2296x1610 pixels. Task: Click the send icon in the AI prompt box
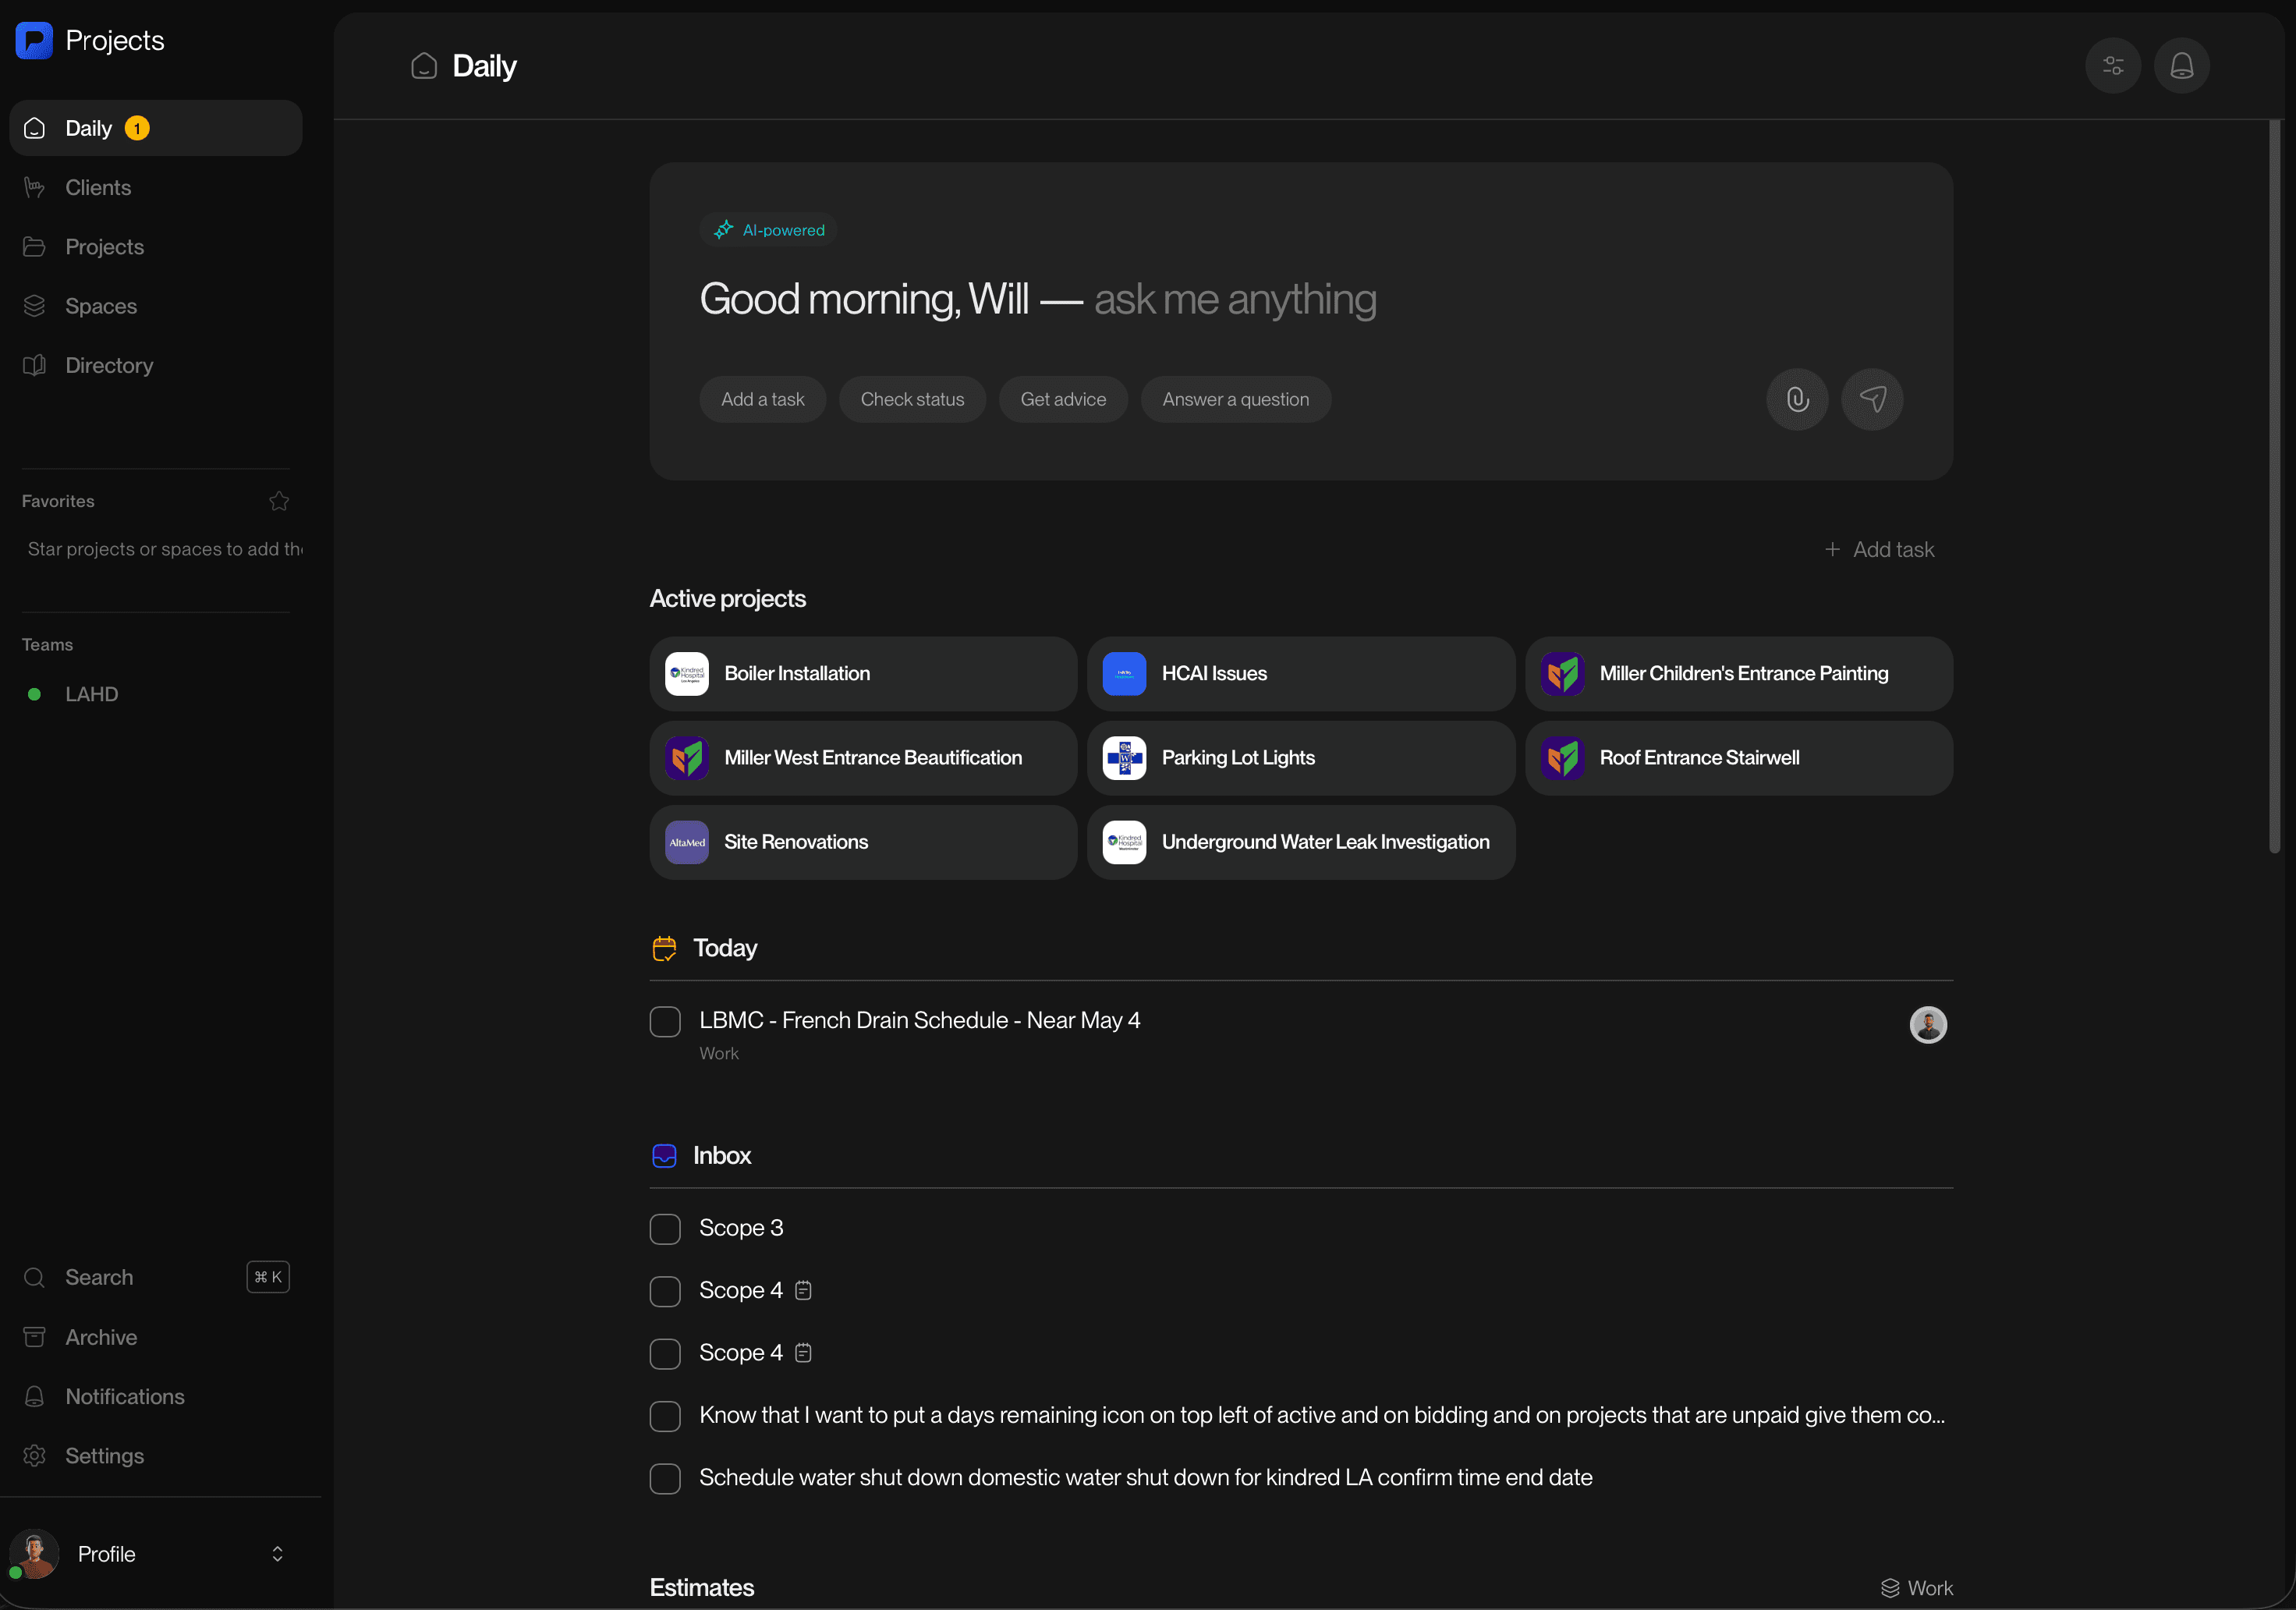point(1872,399)
